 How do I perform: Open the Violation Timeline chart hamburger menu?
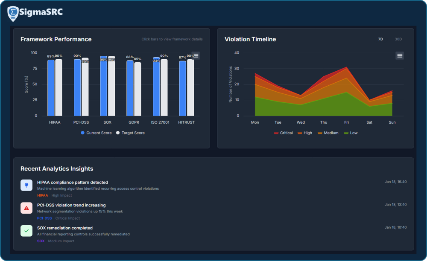400,55
